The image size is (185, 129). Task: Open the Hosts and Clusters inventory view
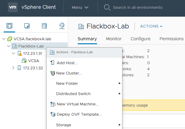(x=9, y=26)
